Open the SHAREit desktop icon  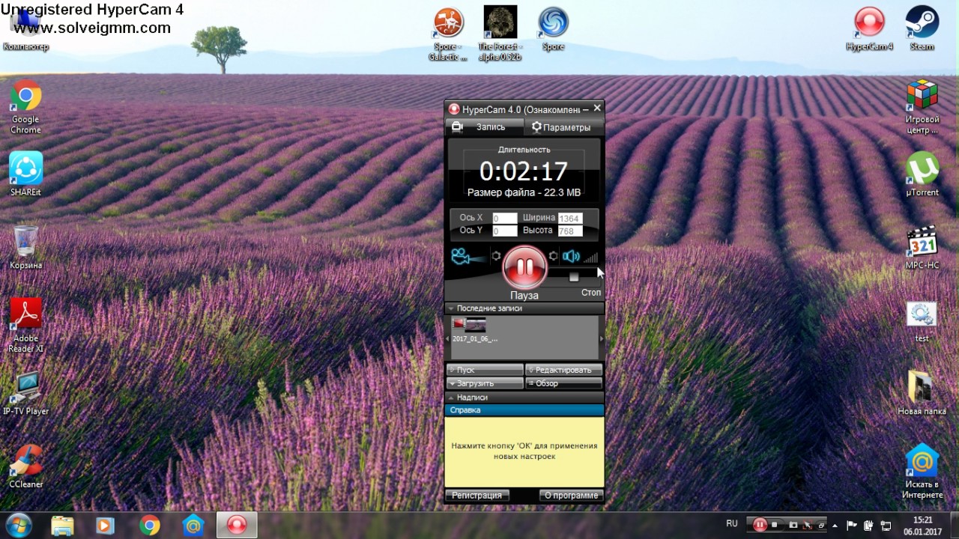(x=25, y=174)
